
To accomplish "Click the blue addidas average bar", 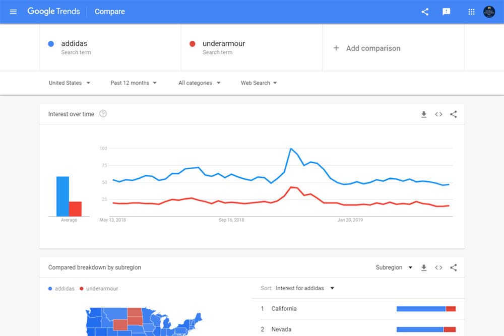I will [x=62, y=196].
